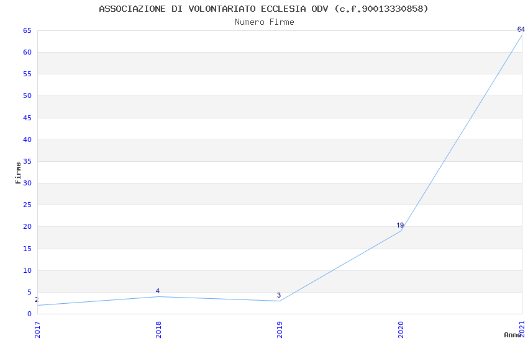Click the y-axis tick value 20
Viewport: 528px width, 341px height.
[27, 227]
